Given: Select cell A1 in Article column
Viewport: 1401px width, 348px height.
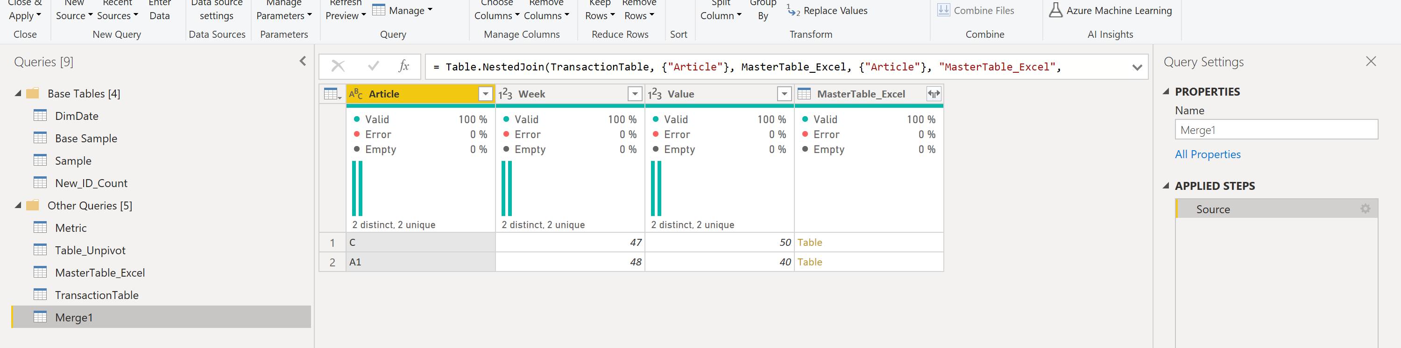Looking at the screenshot, I should 420,262.
